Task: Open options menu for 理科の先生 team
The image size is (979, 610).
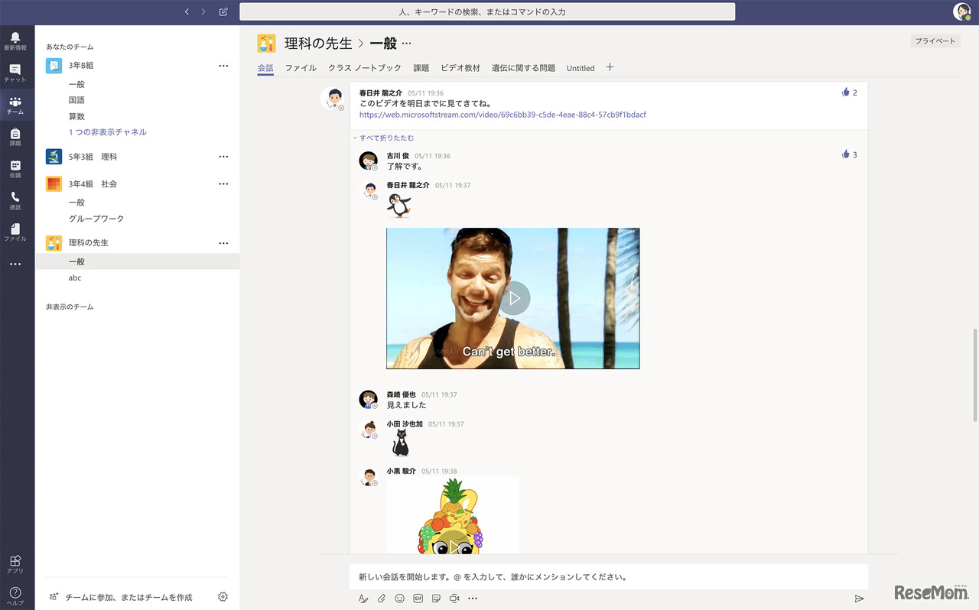Action: click(x=223, y=242)
